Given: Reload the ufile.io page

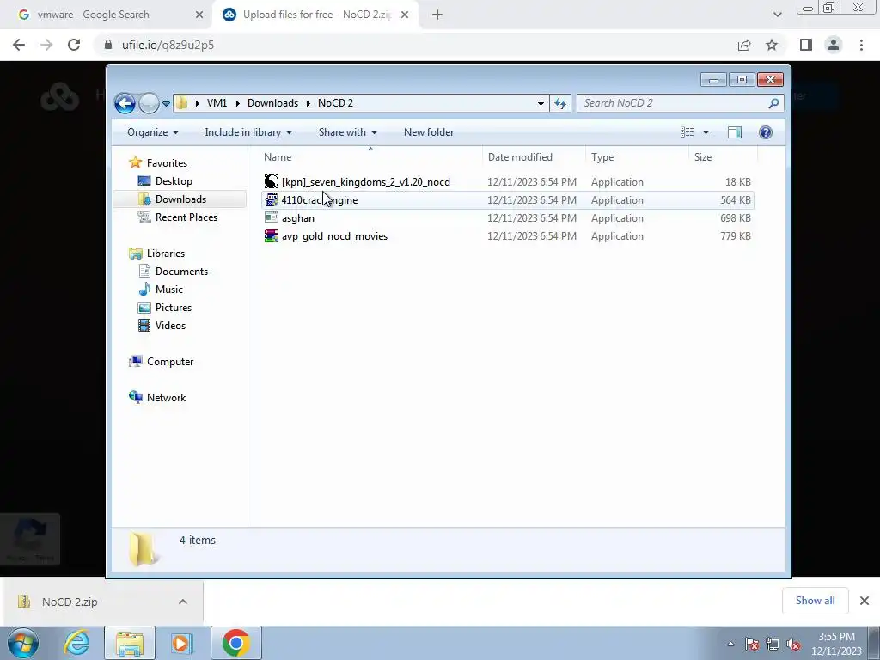Looking at the screenshot, I should pyautogui.click(x=74, y=45).
